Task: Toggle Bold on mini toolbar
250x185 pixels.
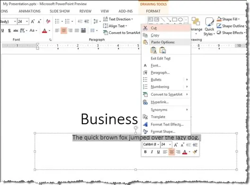Action: click(145, 152)
